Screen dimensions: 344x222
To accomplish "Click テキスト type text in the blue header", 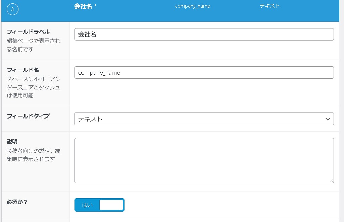I will [269, 6].
